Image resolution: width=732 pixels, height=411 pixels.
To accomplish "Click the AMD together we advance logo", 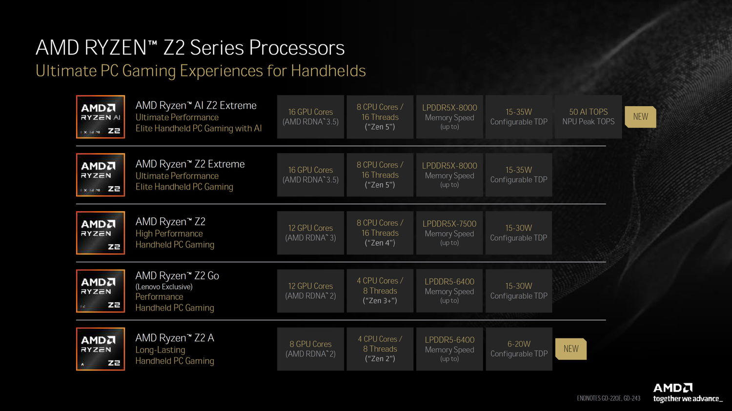I will pos(687,393).
